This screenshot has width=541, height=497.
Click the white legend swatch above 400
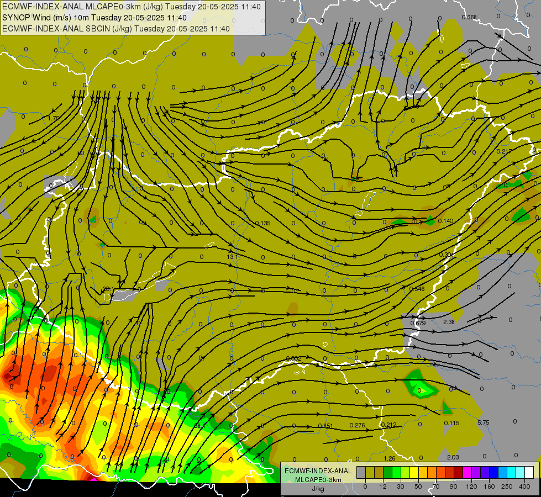click(529, 472)
